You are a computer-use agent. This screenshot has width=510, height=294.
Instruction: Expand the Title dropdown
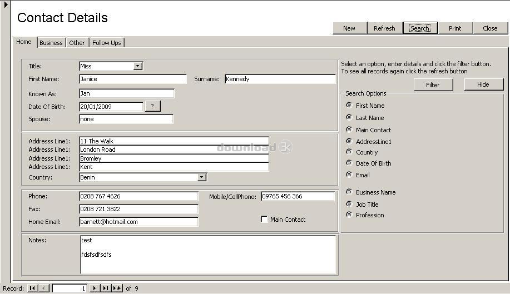tap(138, 66)
